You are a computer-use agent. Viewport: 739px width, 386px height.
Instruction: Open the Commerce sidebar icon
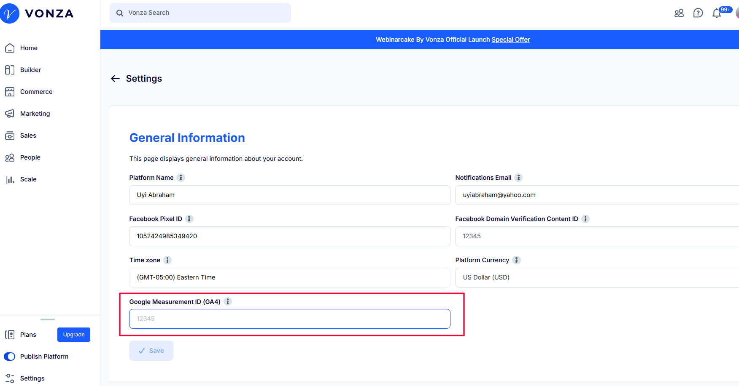(x=10, y=92)
